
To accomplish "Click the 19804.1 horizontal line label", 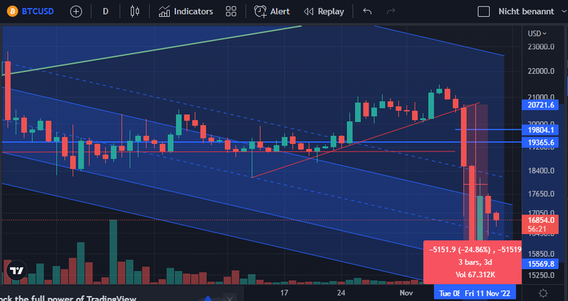I will 540,130.
